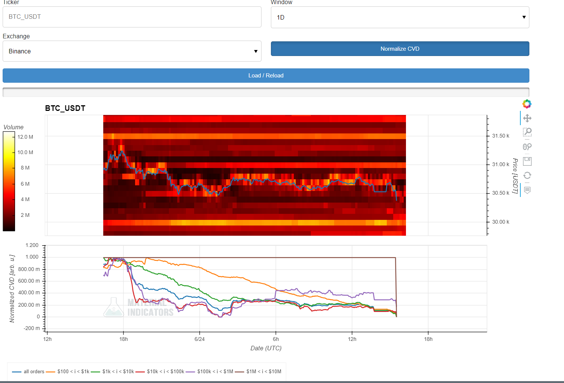Toggle the Hover tooltip tool
The height and width of the screenshot is (383, 564).
tap(527, 190)
